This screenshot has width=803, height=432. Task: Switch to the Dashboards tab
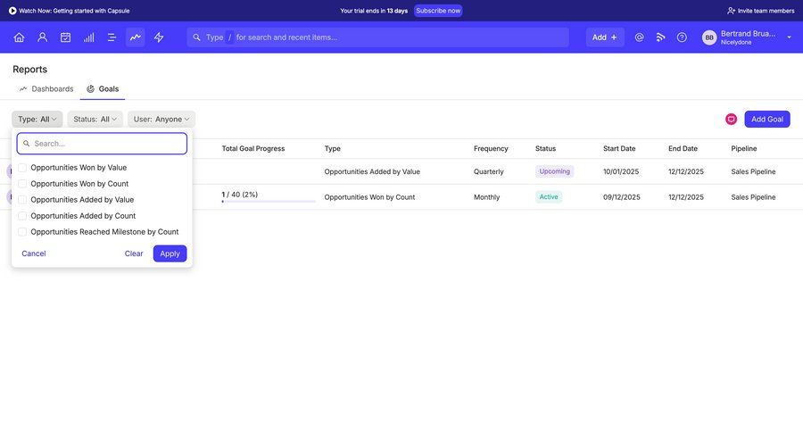click(x=46, y=89)
